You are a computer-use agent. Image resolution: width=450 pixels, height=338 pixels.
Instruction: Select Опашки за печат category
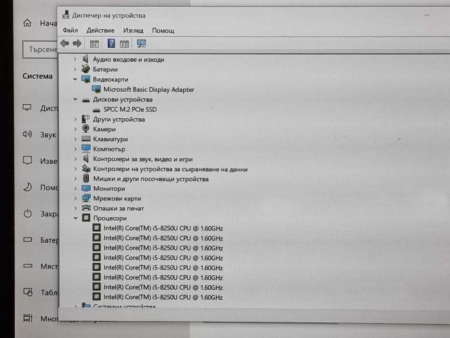click(118, 208)
